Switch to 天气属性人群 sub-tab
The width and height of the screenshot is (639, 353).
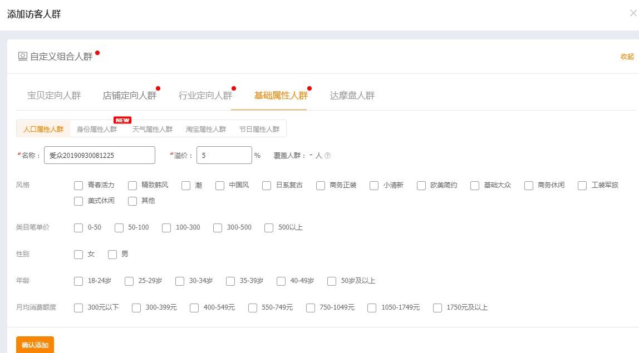pos(153,129)
